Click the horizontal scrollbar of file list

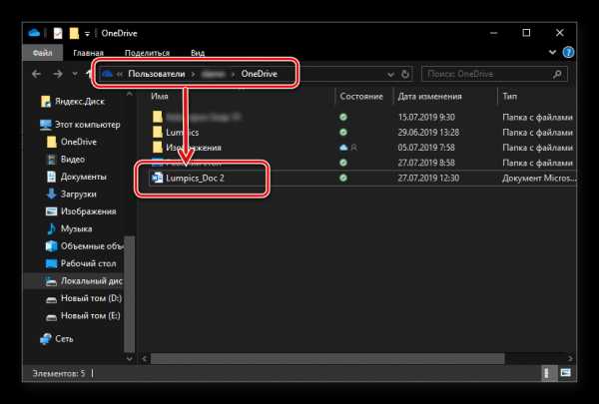pyautogui.click(x=327, y=358)
